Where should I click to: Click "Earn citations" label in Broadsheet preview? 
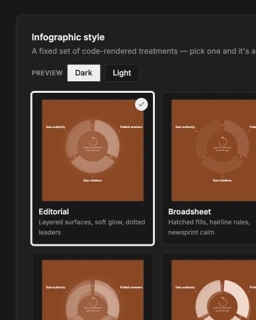[x=222, y=180]
